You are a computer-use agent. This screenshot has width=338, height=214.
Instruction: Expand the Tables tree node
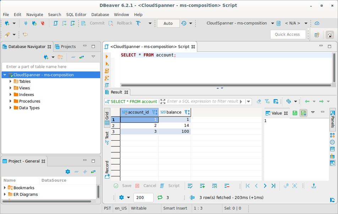pyautogui.click(x=10, y=81)
